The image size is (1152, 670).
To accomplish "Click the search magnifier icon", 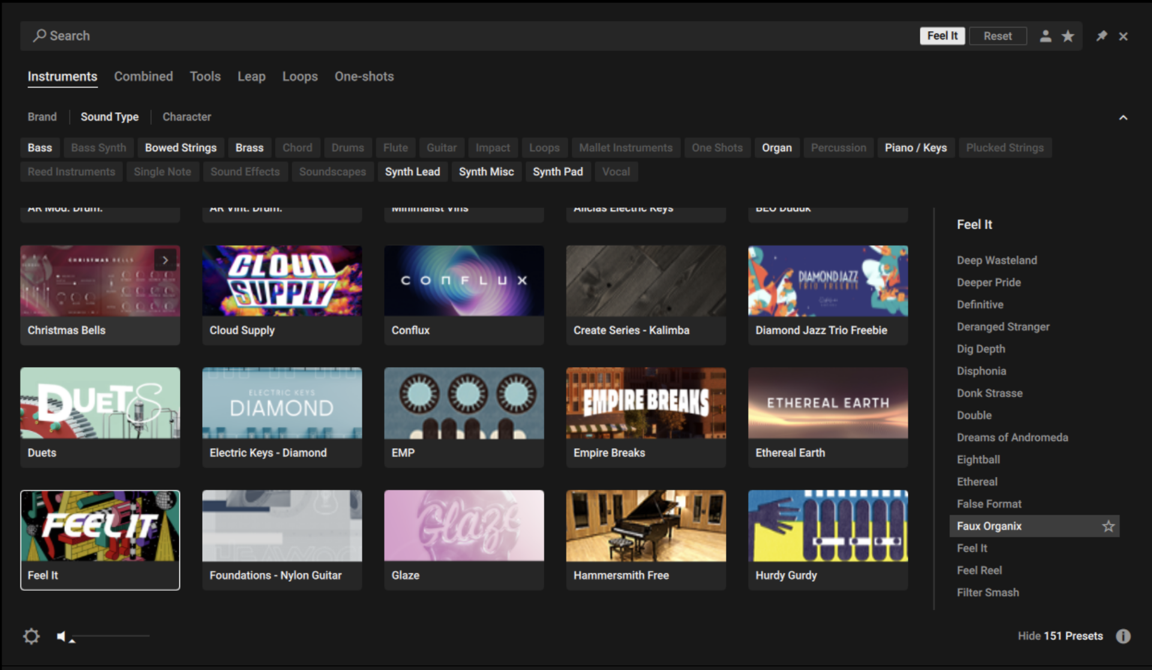I will tap(40, 35).
